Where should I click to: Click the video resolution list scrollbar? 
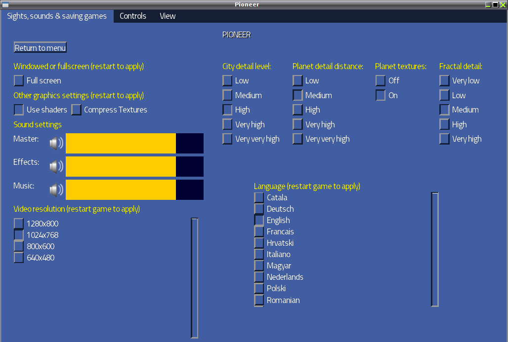pos(194,278)
